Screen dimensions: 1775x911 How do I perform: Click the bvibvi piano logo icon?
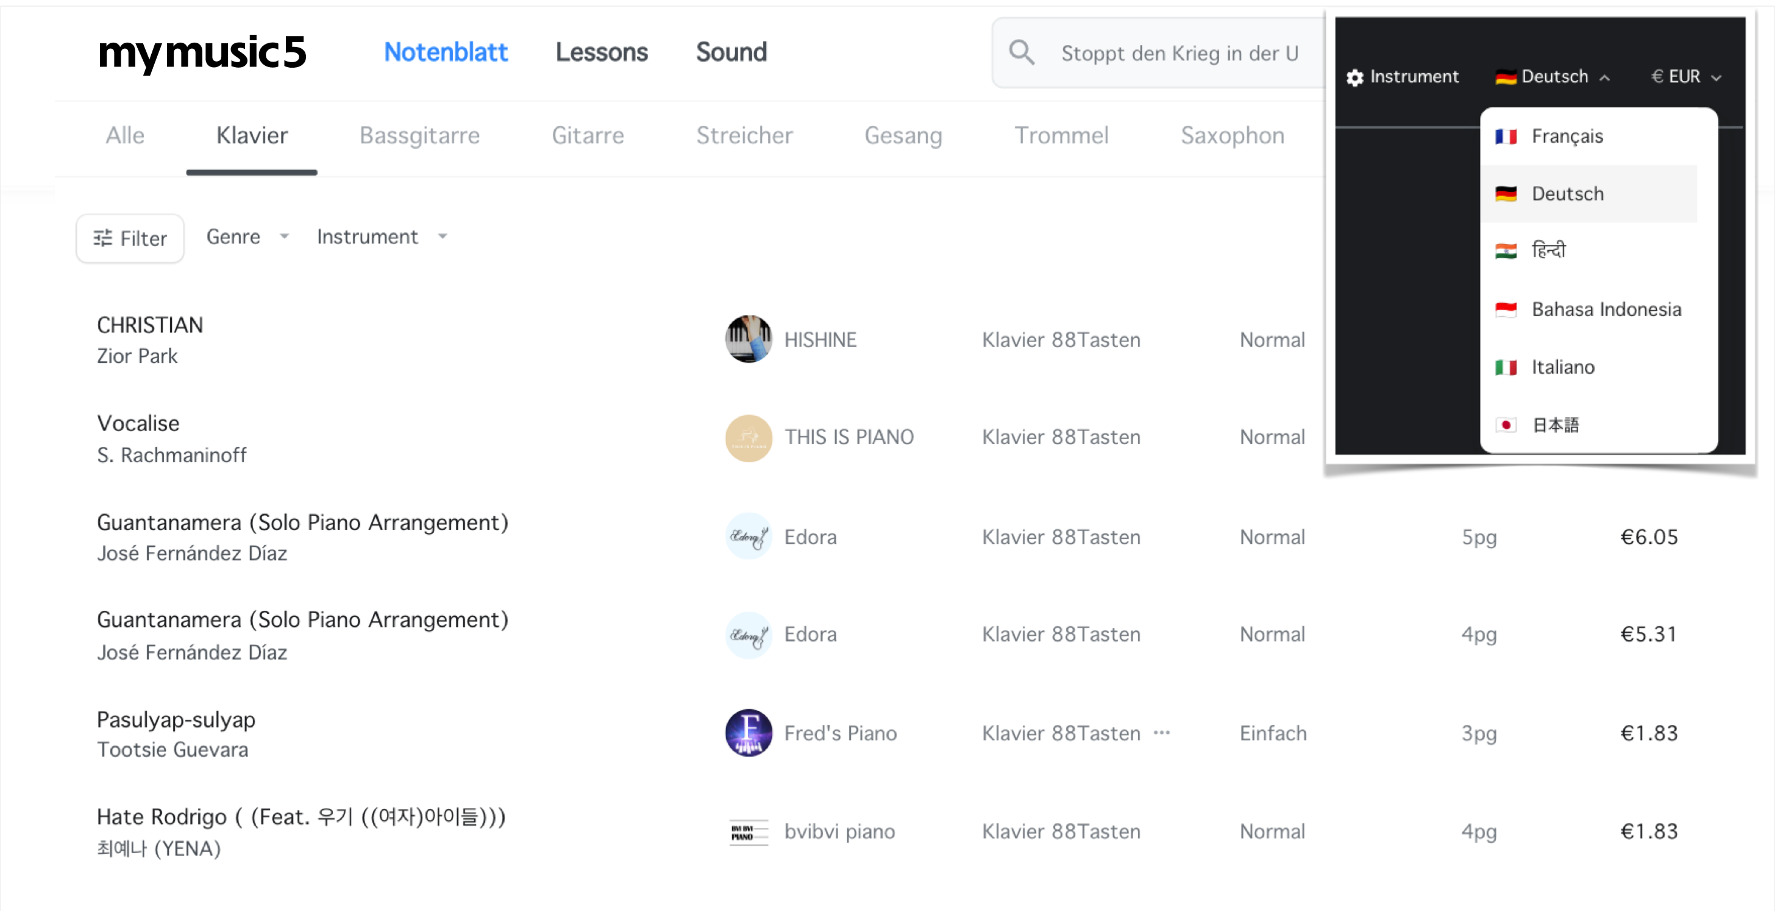tap(749, 832)
